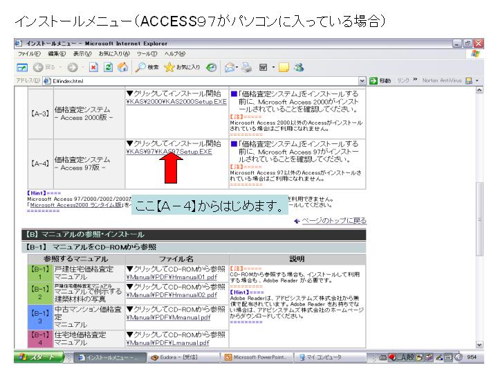This screenshot has height=374, width=498.
Task: Open the Lmanual.pdf link
Action: tap(167, 343)
